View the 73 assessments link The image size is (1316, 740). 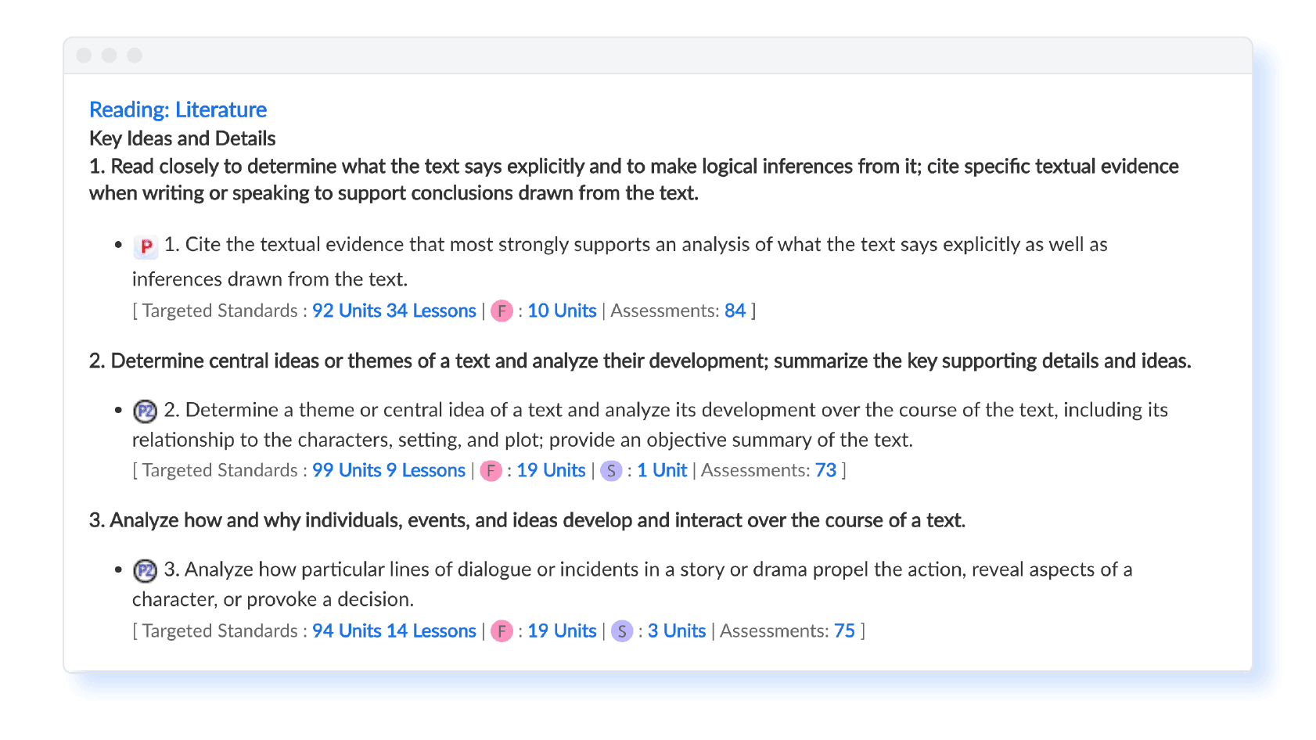click(x=825, y=471)
